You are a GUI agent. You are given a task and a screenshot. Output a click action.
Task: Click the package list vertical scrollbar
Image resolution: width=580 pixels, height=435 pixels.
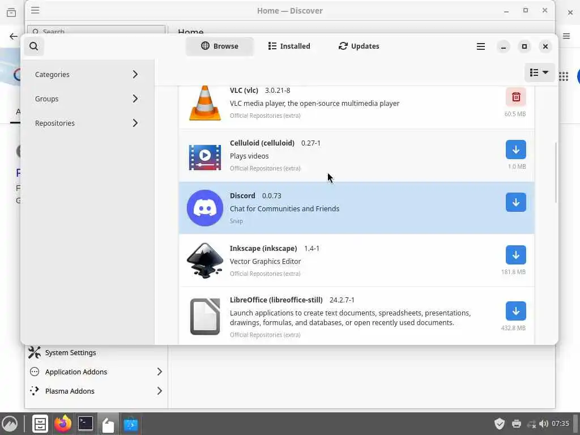pos(556,172)
